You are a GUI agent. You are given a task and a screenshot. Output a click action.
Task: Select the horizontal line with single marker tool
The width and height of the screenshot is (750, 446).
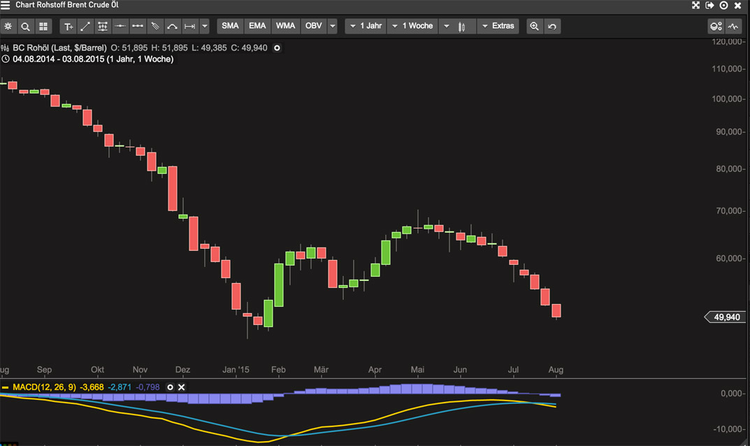click(x=120, y=27)
